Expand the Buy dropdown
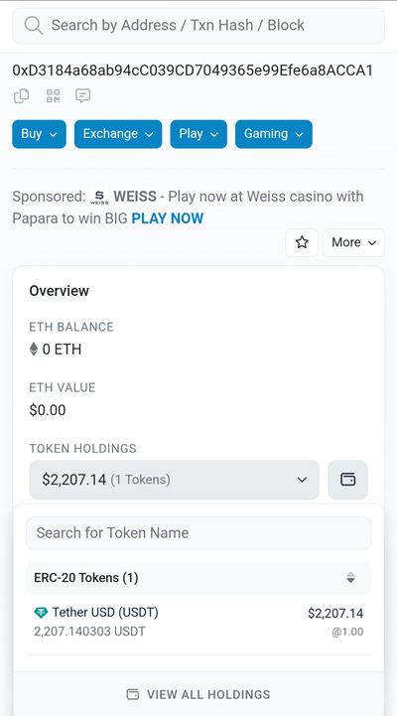Screen dimensions: 397x716 [40, 134]
